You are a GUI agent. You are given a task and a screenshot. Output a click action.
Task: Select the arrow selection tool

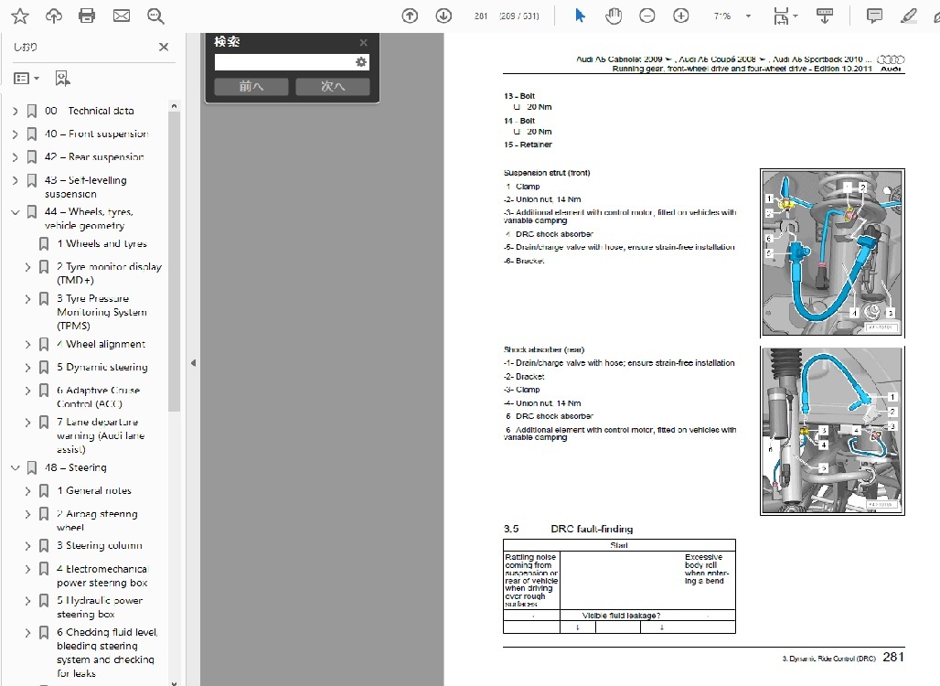pos(580,16)
